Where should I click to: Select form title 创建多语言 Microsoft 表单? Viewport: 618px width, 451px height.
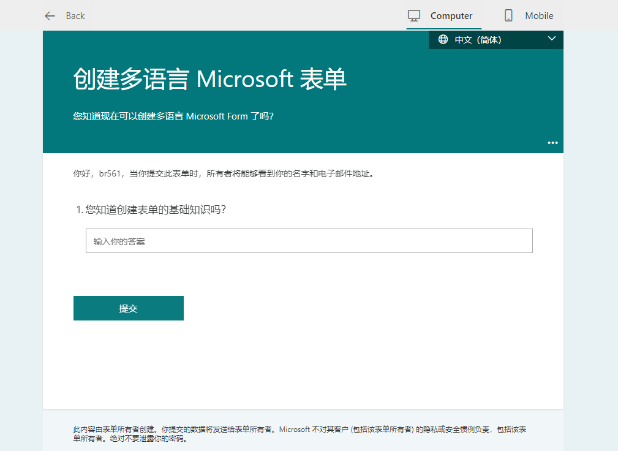pyautogui.click(x=209, y=79)
